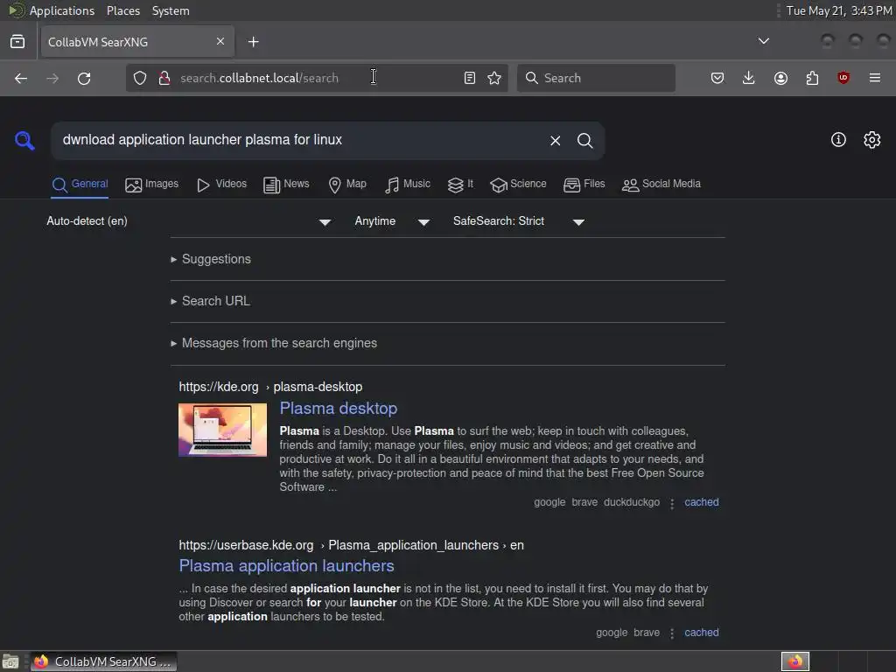Click the https://kde.org result URL

pos(218,387)
